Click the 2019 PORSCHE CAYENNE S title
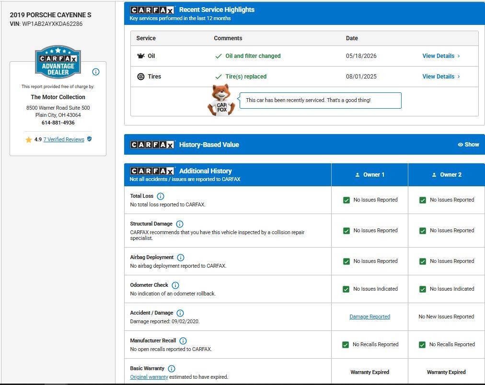Viewport: 485px width, 385px height. (x=50, y=15)
